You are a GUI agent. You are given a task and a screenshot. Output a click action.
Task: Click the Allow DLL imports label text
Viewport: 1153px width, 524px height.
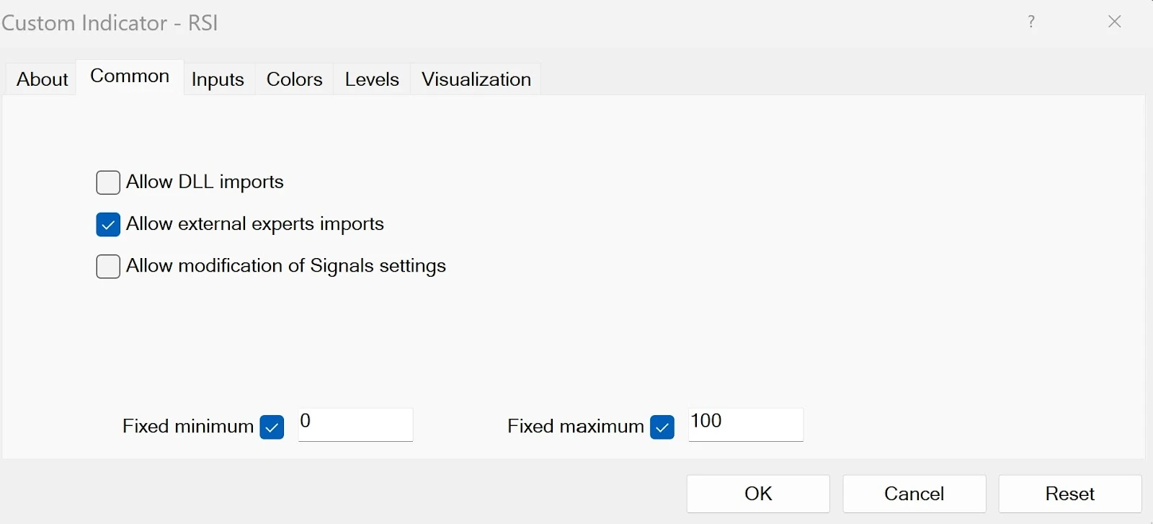tap(205, 182)
